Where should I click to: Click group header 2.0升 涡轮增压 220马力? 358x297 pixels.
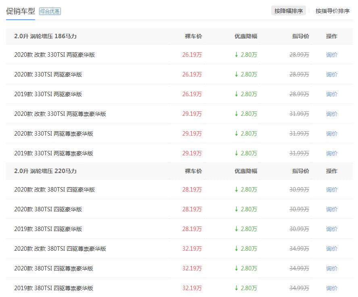[x=45, y=171]
